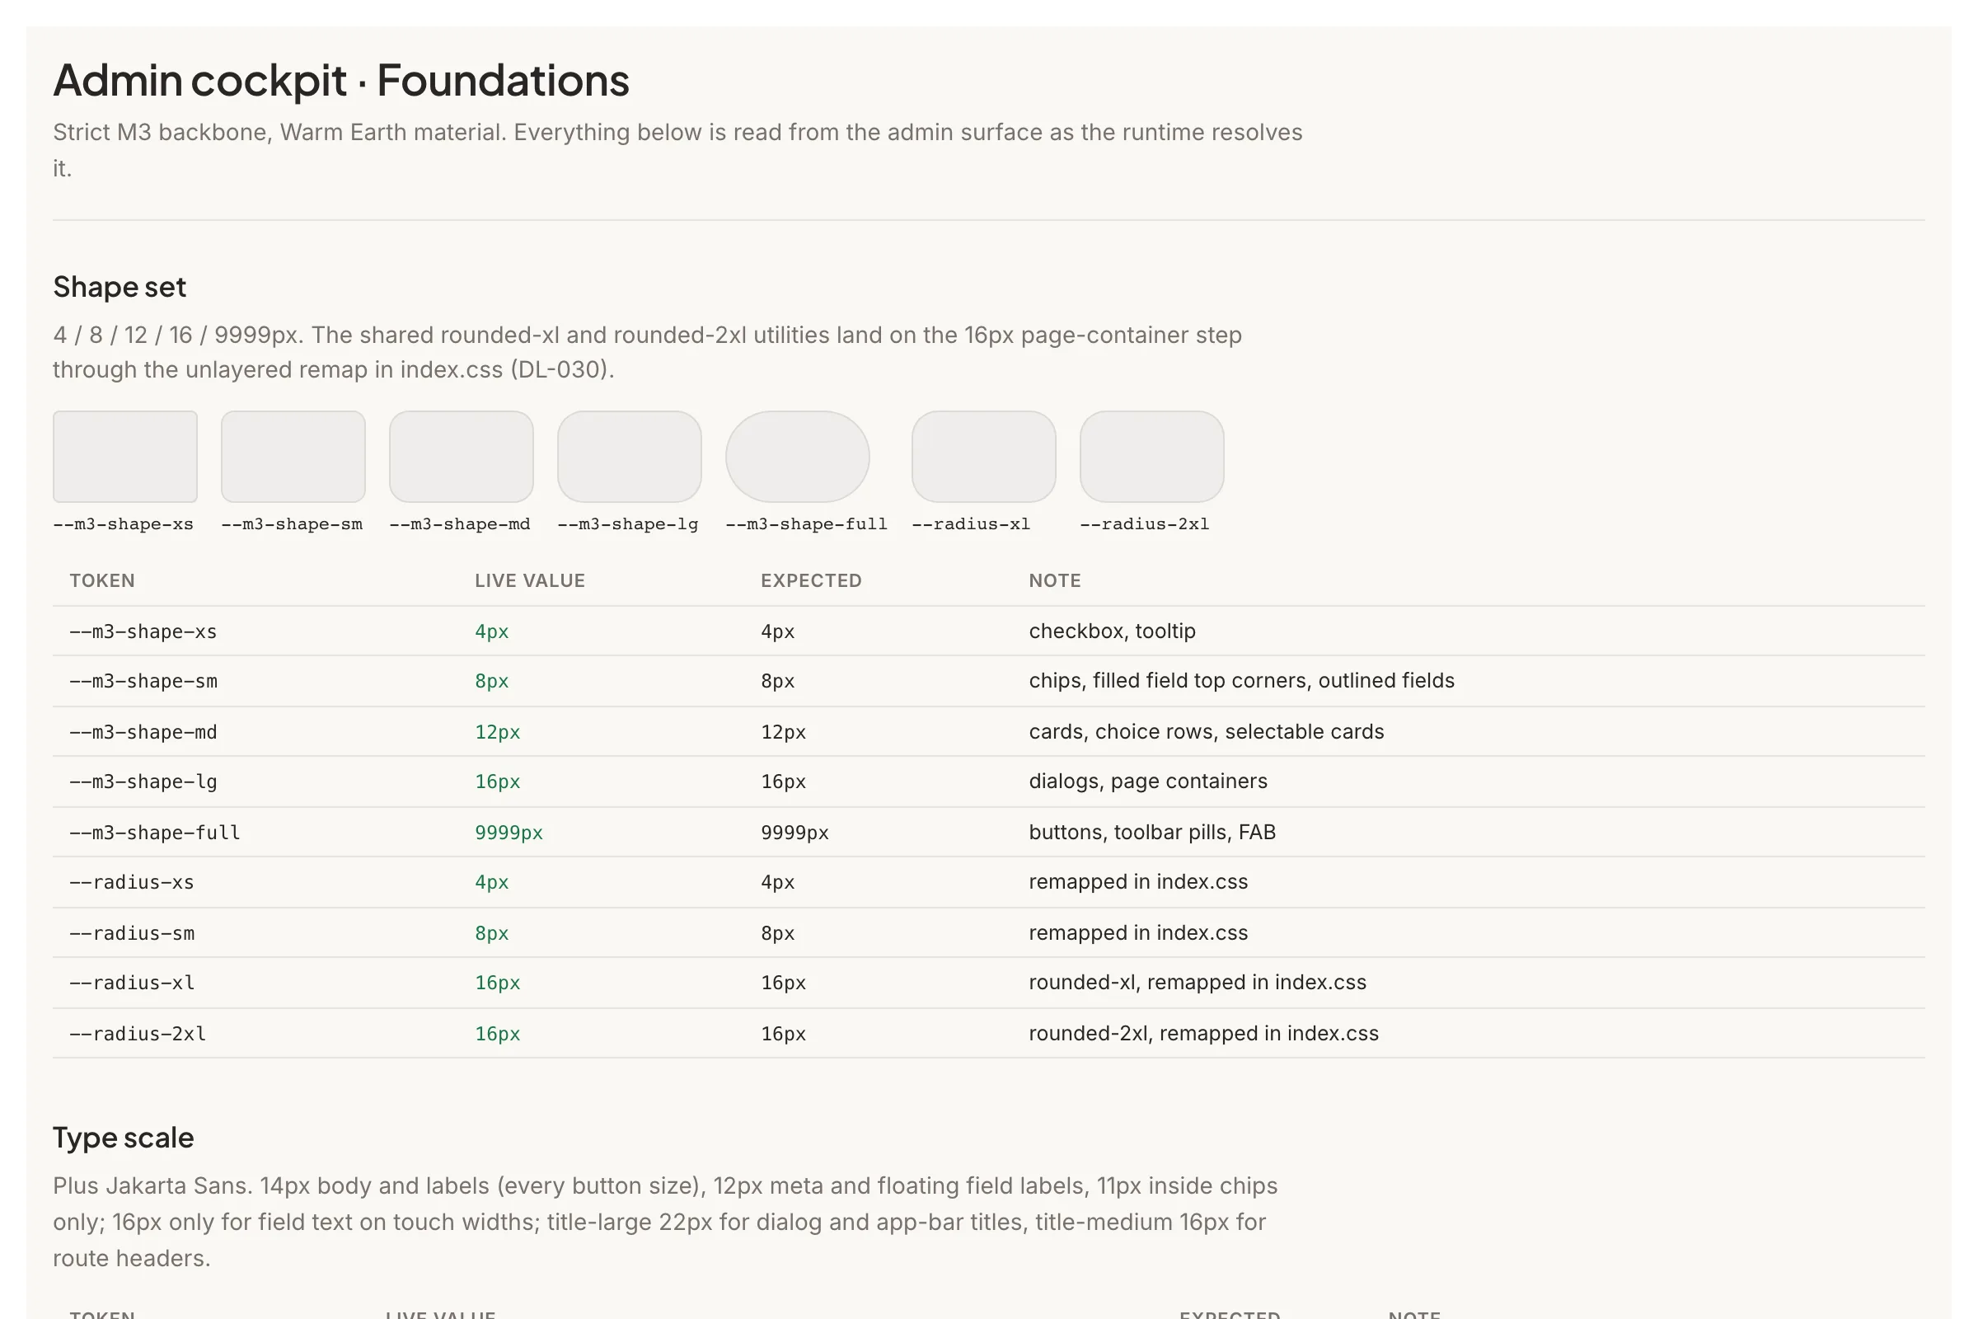1978x1319 pixels.
Task: Select the --radius-2xl shape sample box
Action: point(1152,457)
